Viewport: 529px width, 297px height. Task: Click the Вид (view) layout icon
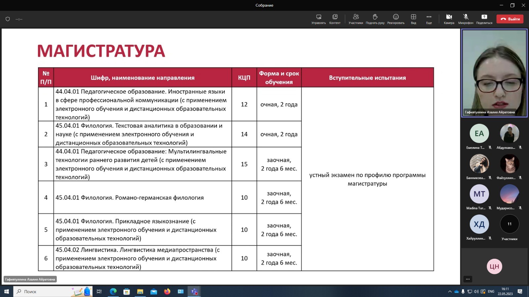click(413, 19)
